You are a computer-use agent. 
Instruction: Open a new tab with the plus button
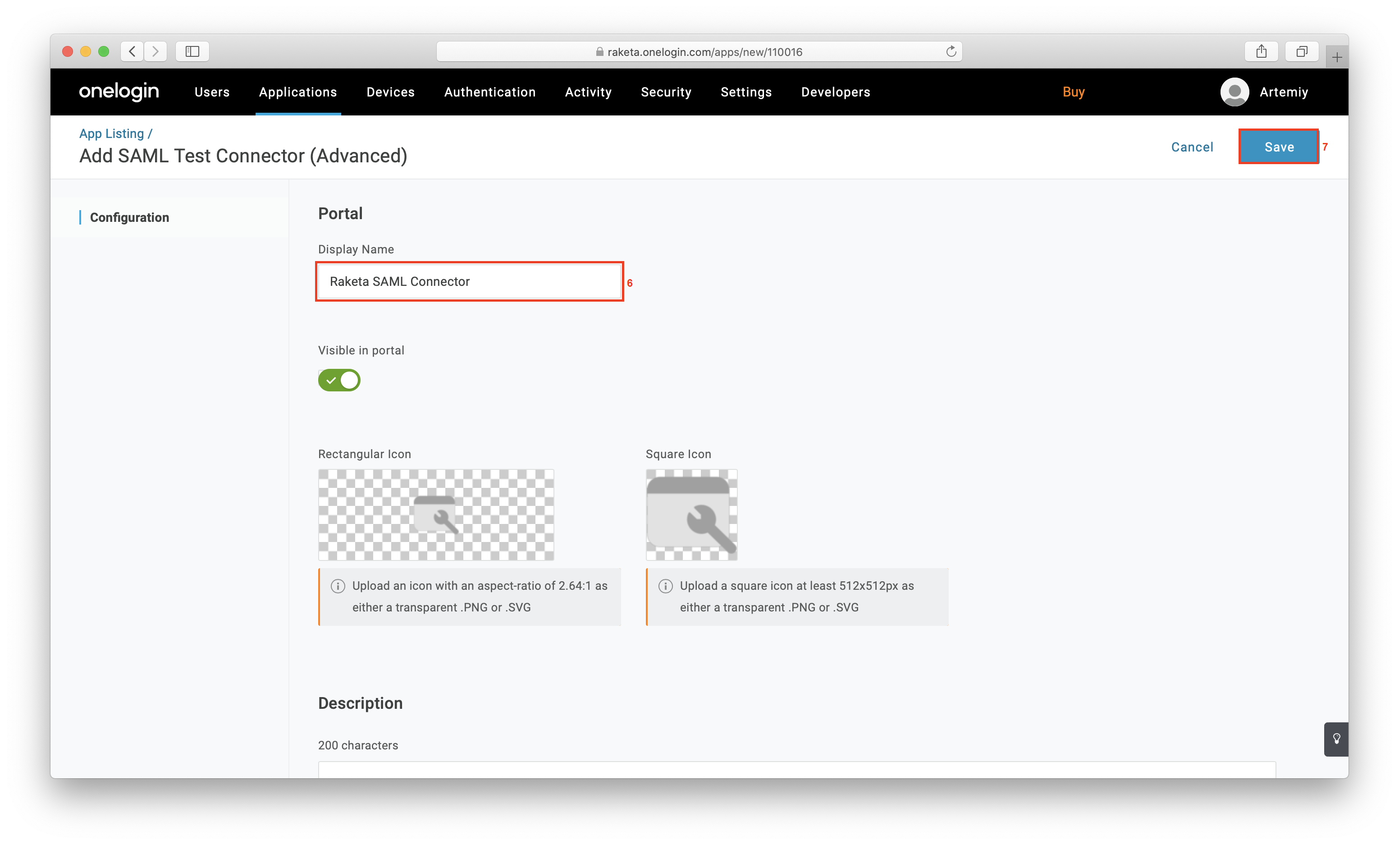[1337, 57]
